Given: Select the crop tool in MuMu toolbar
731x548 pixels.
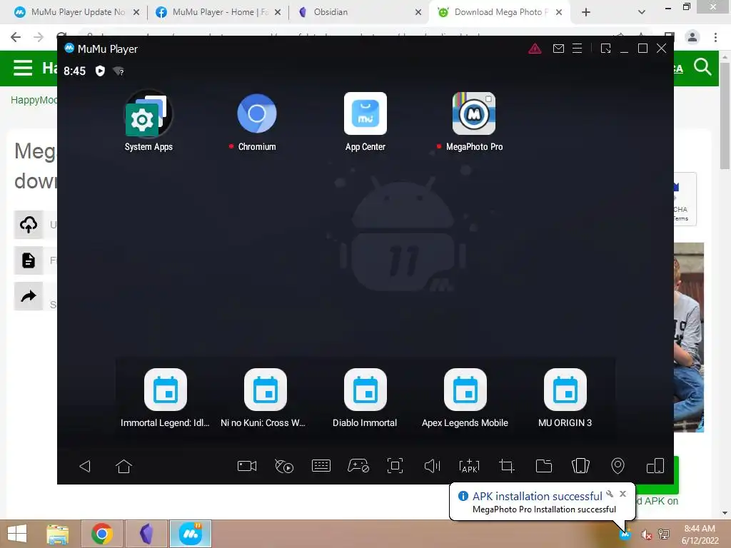Looking at the screenshot, I should pyautogui.click(x=506, y=466).
